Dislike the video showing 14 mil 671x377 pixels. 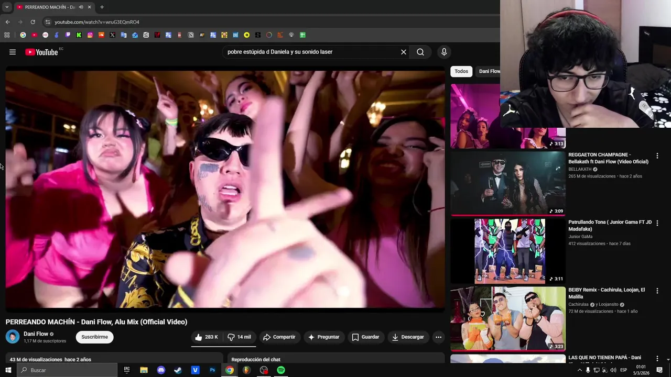[240, 337]
